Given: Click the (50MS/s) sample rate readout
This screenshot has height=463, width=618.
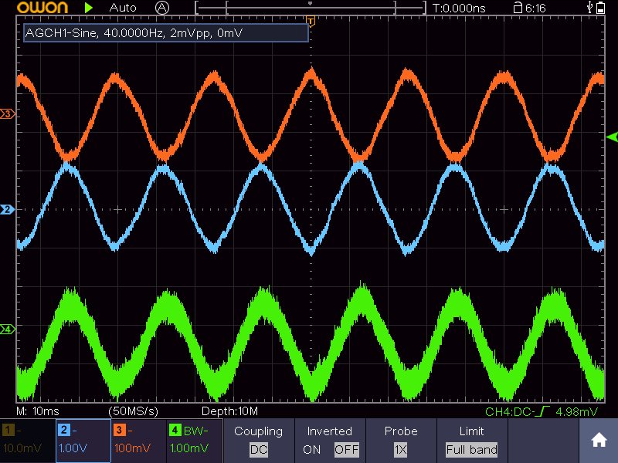Looking at the screenshot, I should point(133,411).
